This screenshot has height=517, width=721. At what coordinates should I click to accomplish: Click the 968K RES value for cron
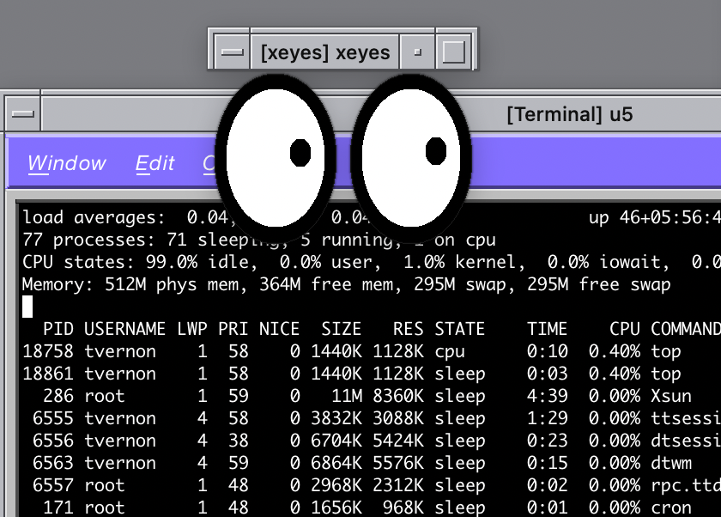403,508
